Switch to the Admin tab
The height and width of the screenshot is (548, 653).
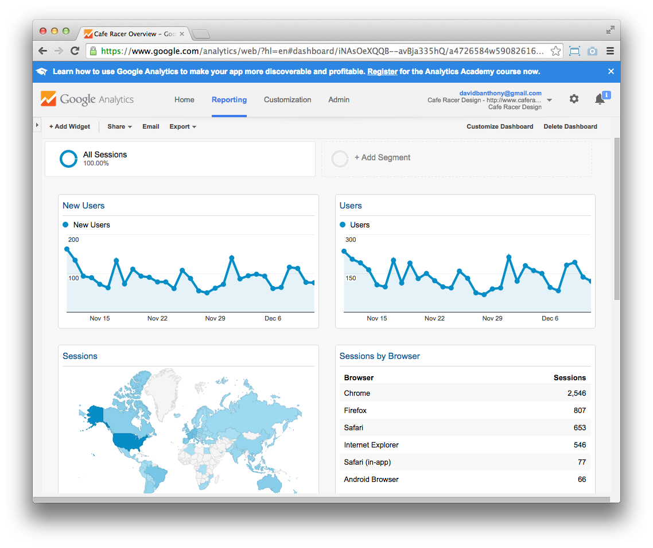point(339,100)
